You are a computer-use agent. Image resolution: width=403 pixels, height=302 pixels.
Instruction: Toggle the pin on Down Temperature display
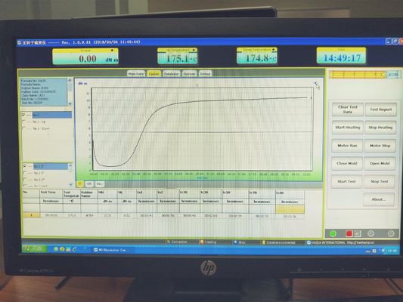[x=273, y=50]
